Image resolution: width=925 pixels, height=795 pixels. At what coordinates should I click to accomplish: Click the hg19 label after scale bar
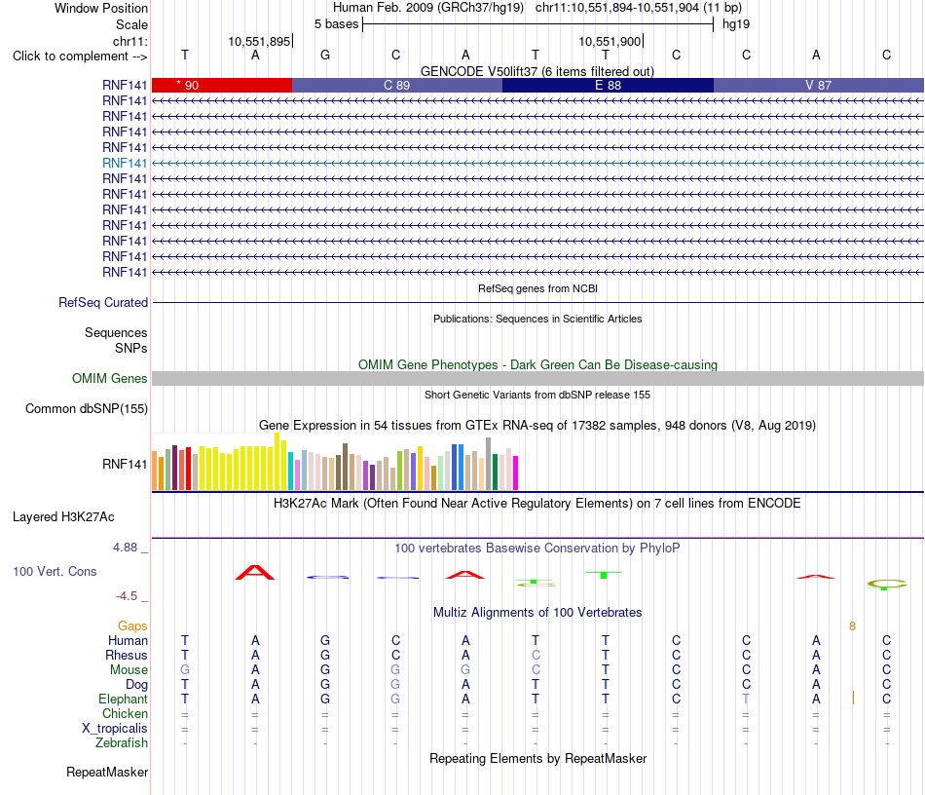click(x=736, y=24)
